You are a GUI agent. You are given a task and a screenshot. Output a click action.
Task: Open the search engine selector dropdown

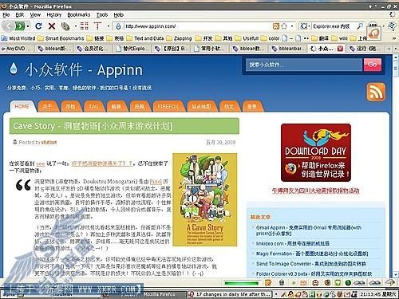pos(305,26)
